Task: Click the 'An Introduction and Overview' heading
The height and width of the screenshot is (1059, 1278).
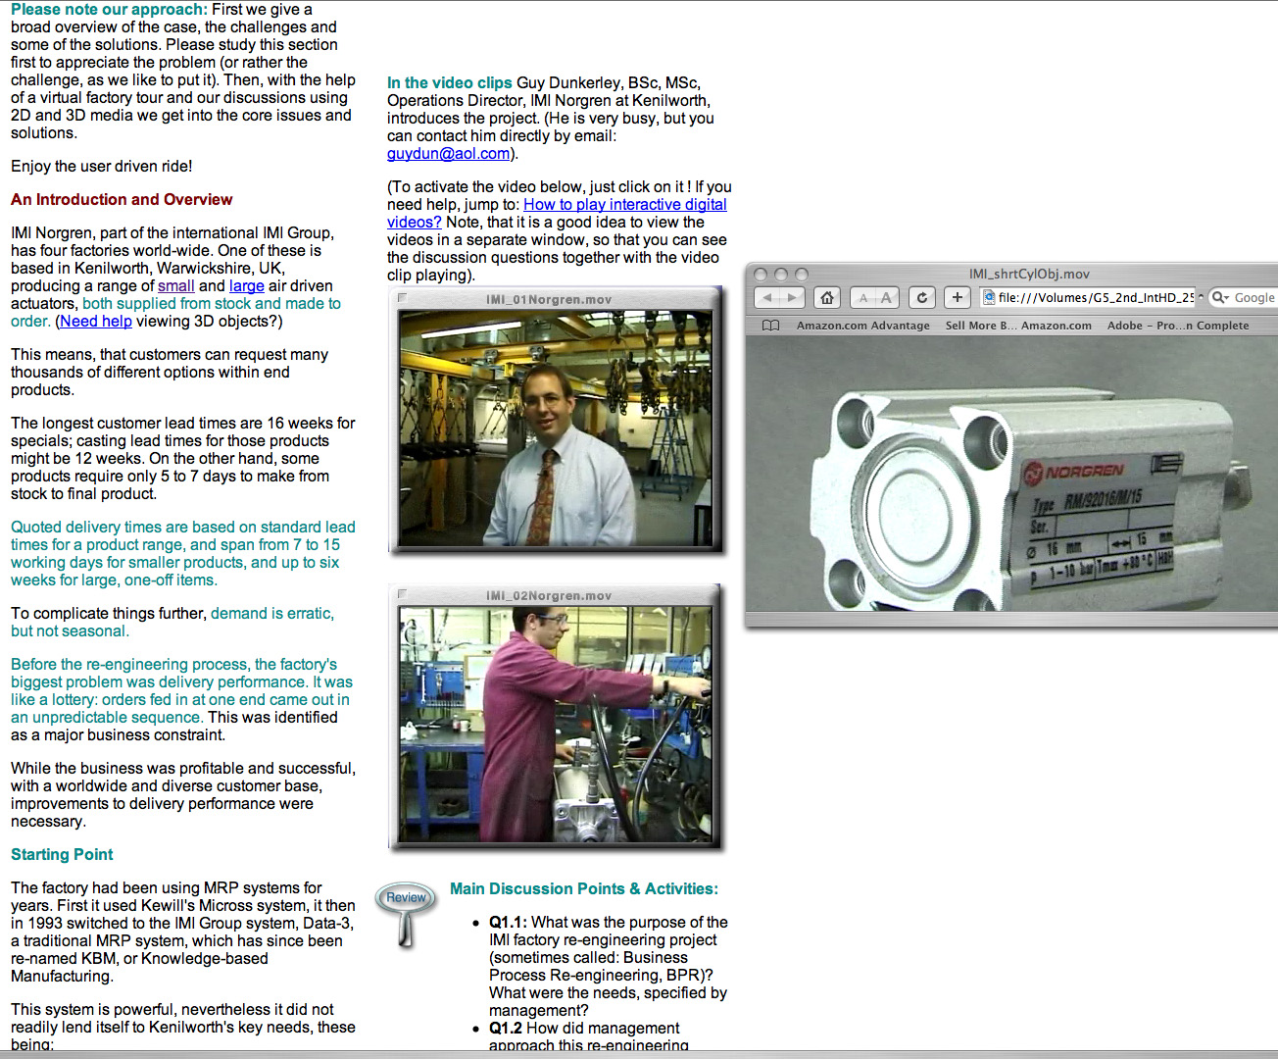Action: tap(122, 199)
